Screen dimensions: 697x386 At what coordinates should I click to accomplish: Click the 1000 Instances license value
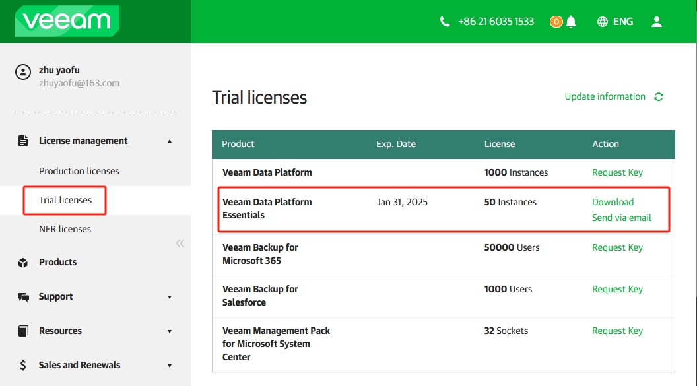[x=516, y=172]
